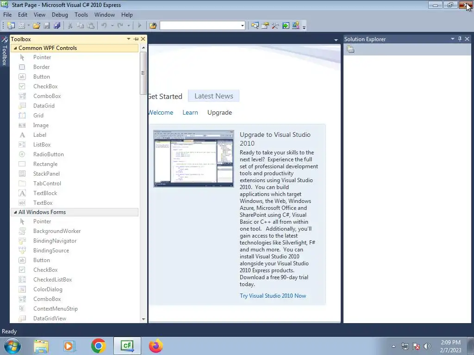474x355 pixels.
Task: Close the Solution Explorer panel
Action: pos(467,39)
